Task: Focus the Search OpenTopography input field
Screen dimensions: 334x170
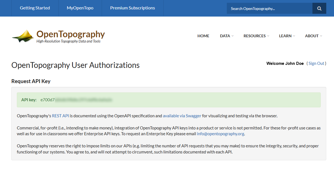Action: tap(270, 8)
